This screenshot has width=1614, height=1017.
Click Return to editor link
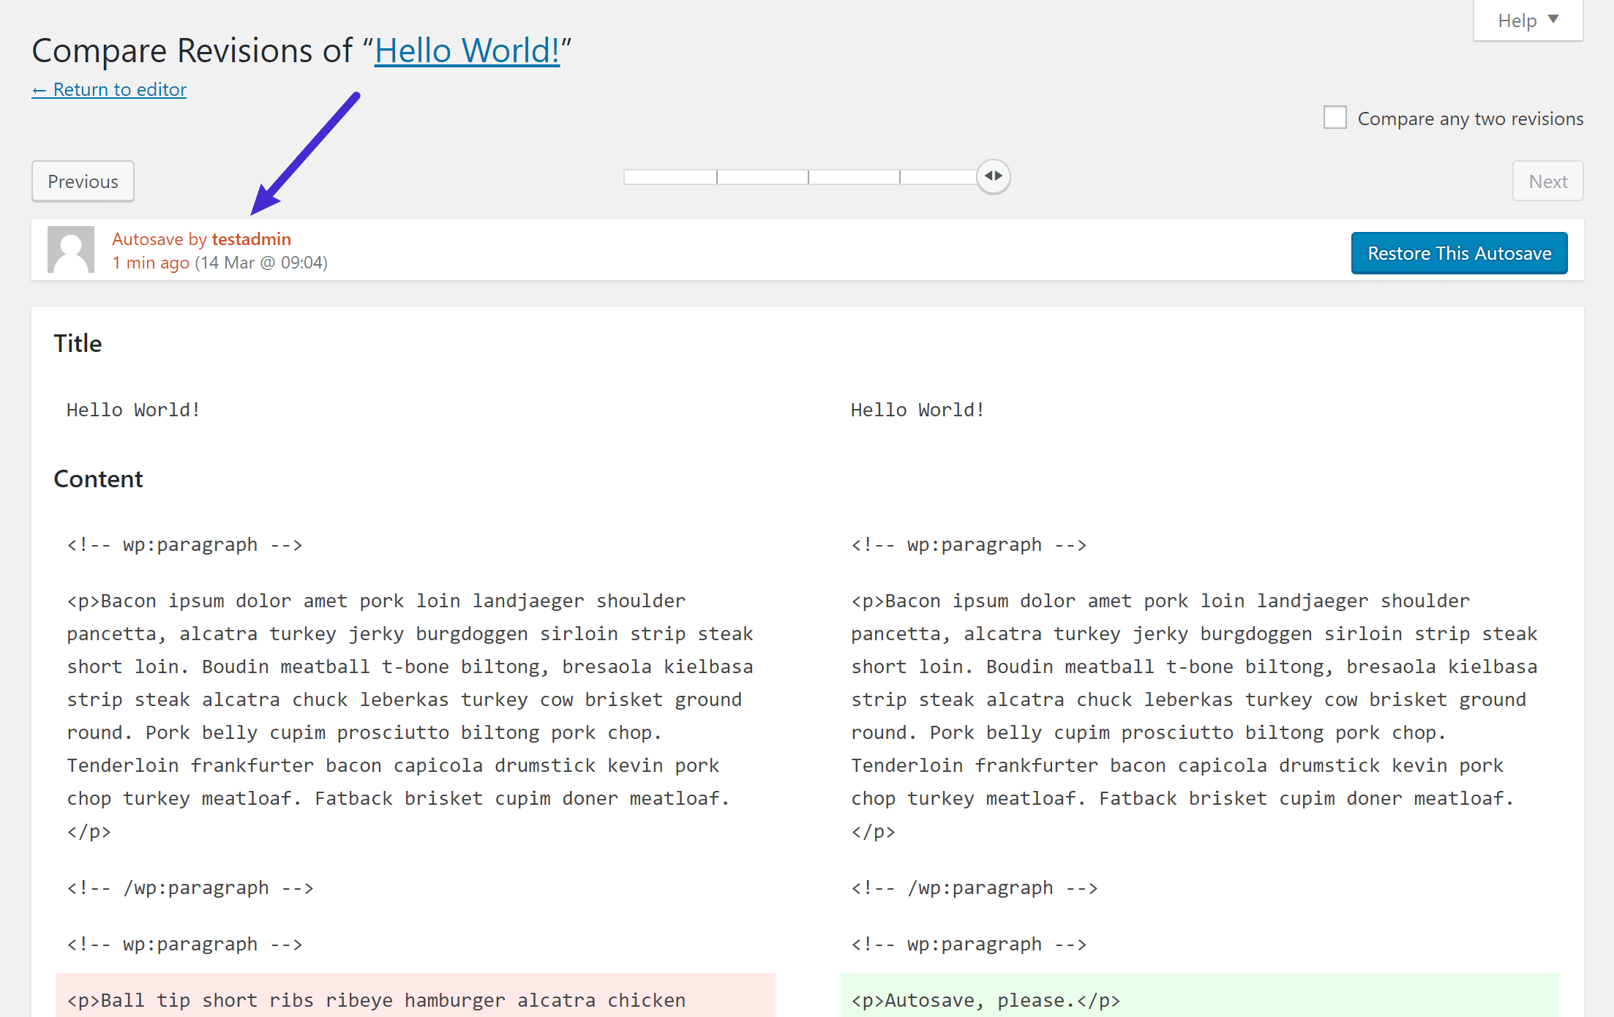tap(108, 89)
